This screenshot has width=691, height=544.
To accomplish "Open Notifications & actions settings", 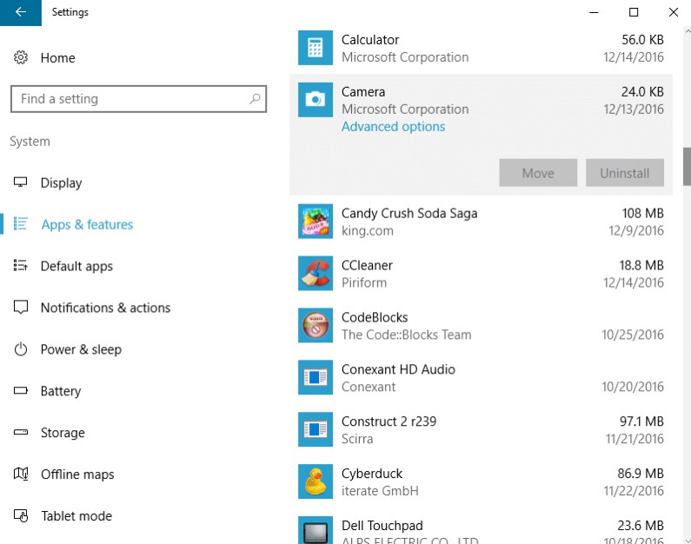I will [105, 308].
